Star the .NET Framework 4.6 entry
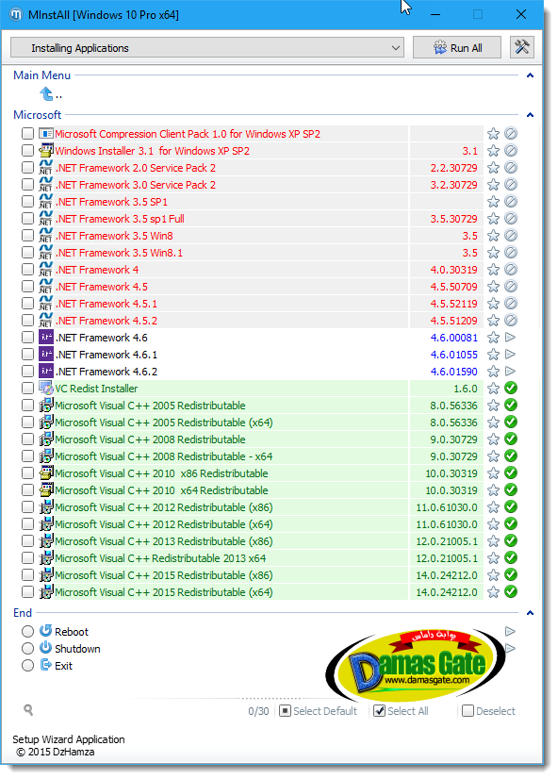 [493, 338]
